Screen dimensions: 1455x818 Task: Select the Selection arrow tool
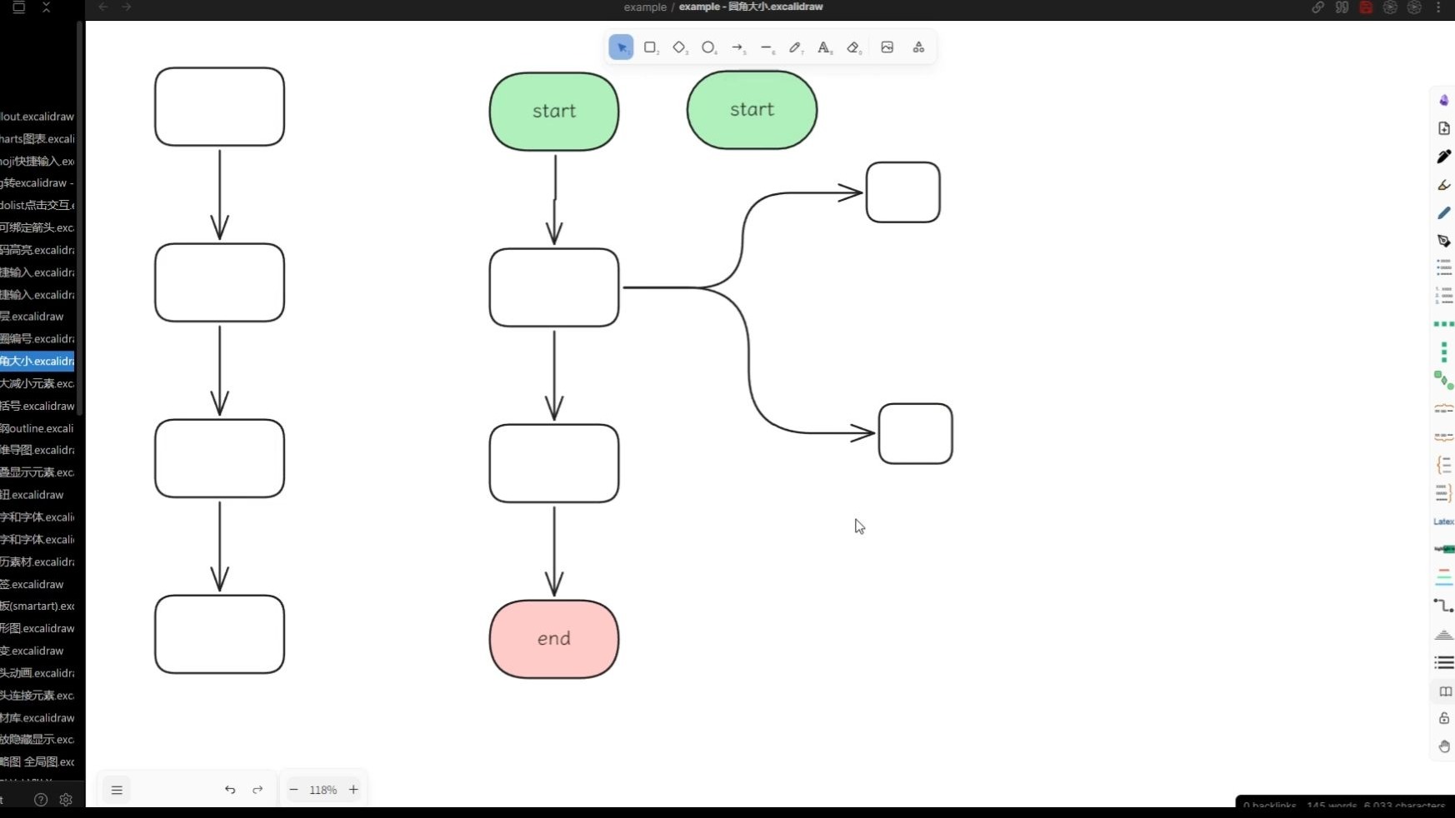coord(621,47)
